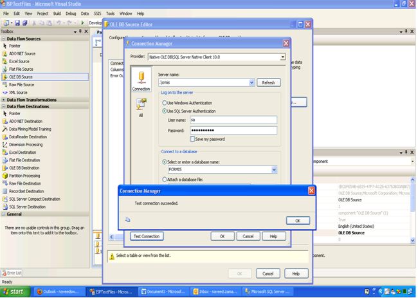Switch to Outlook taskbar window
This screenshot has height=298, width=418.
tap(59, 292)
